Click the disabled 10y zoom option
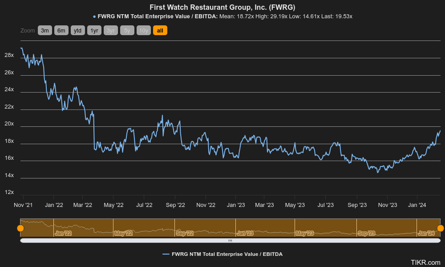Viewport: 445px width, 267px height. 143,30
